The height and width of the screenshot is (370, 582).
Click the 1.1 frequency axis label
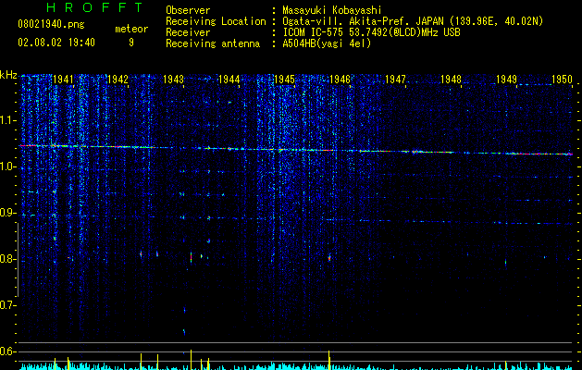click(7, 120)
